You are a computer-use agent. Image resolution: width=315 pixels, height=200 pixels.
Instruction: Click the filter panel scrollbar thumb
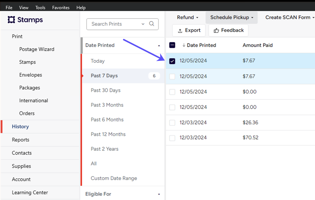[x=82, y=45]
